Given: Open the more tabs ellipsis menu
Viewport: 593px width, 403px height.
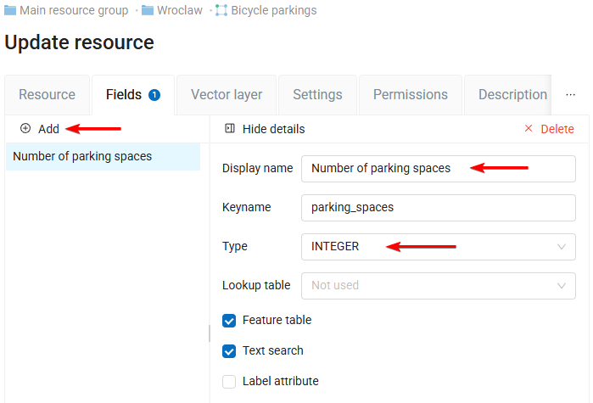Looking at the screenshot, I should click(x=571, y=94).
